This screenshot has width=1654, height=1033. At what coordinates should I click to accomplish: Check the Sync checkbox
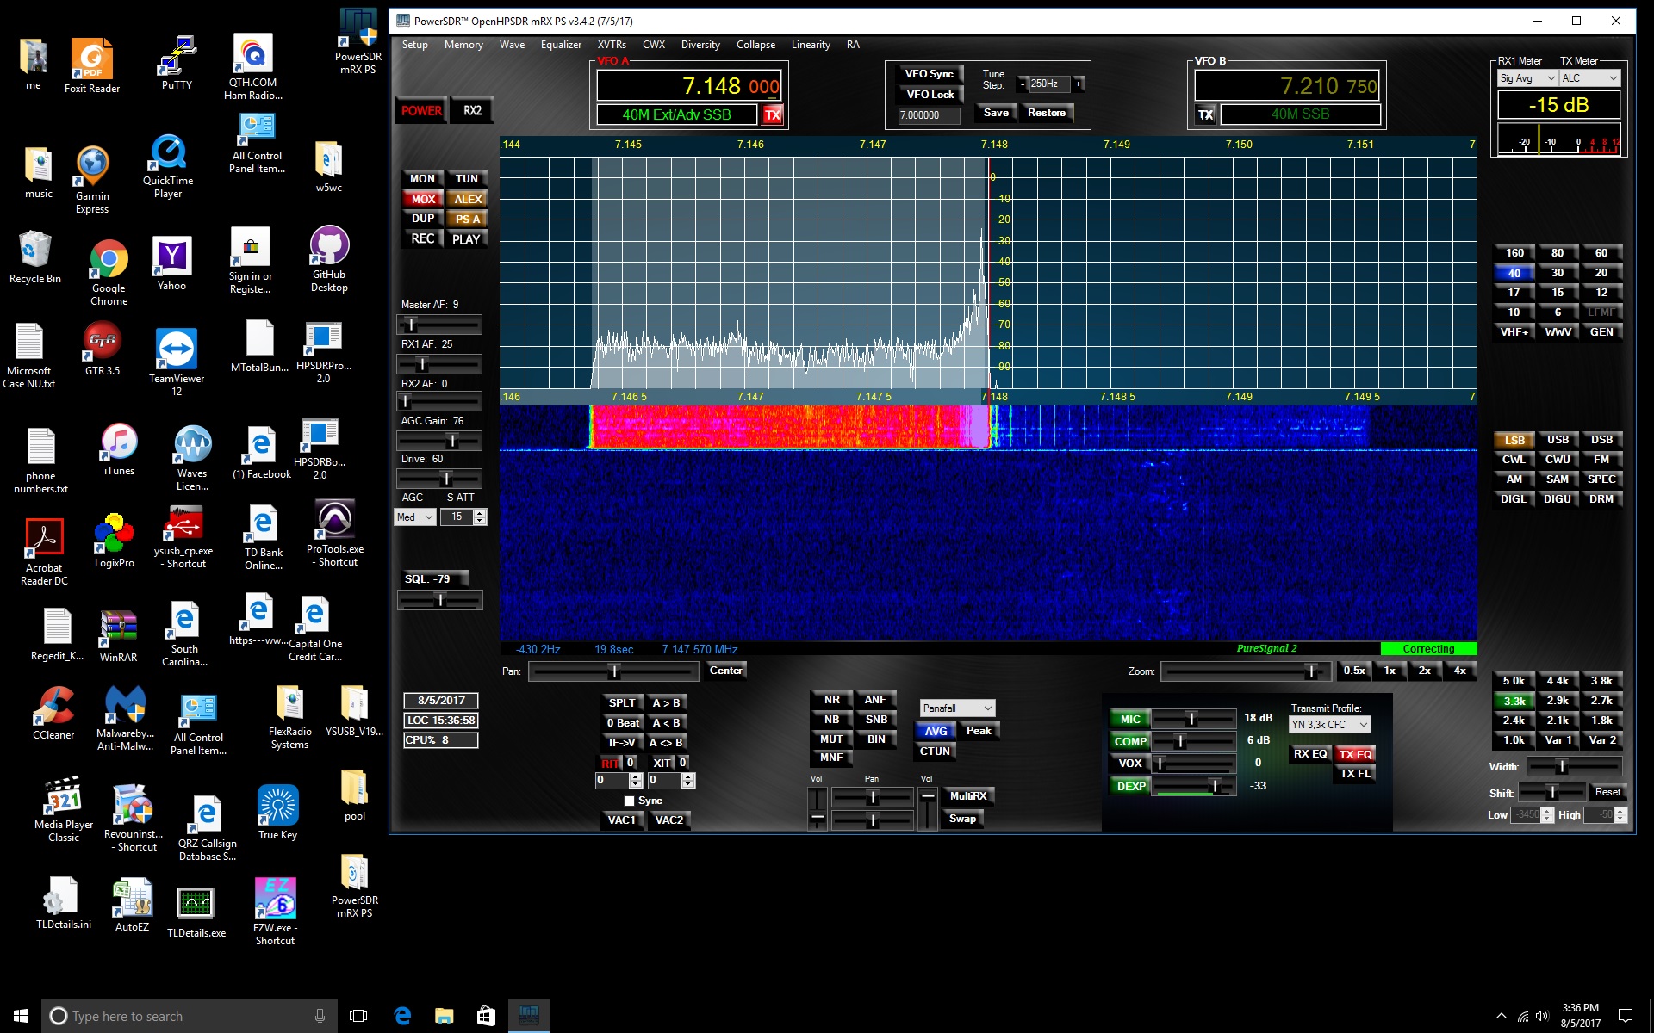pyautogui.click(x=629, y=801)
